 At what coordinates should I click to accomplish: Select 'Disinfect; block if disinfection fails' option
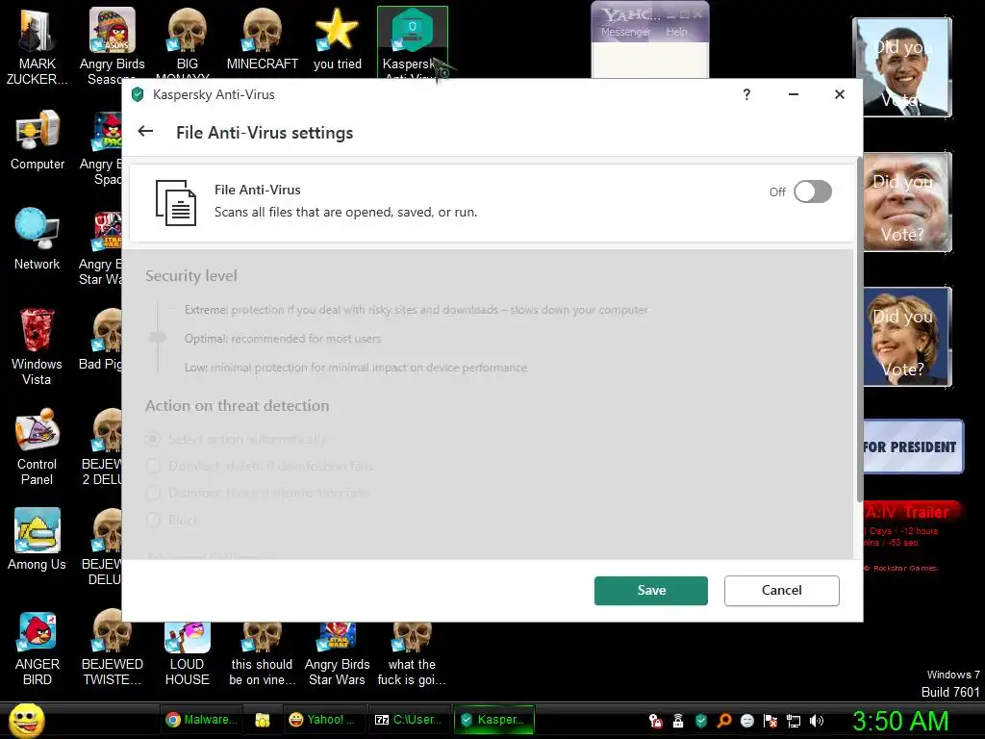click(x=153, y=493)
